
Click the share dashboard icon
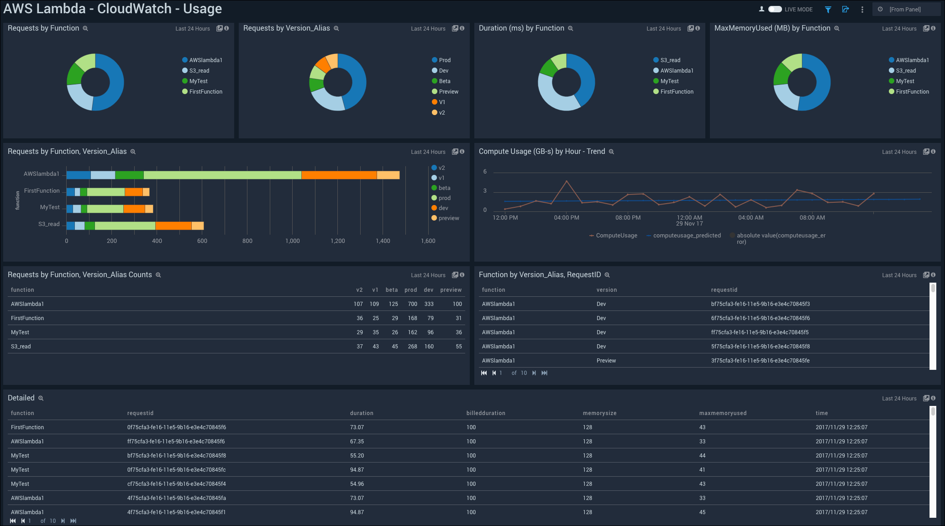845,10
